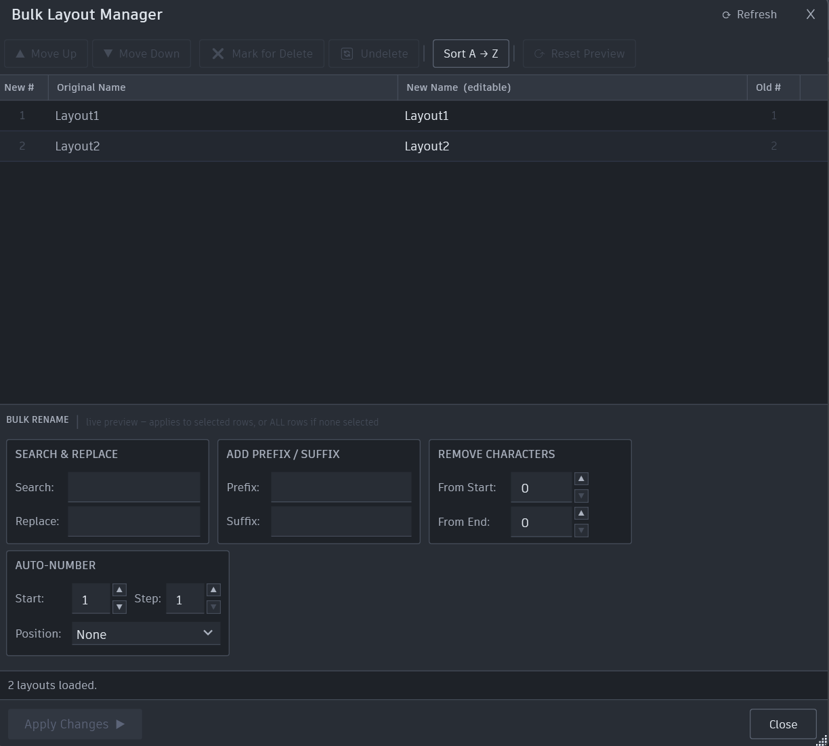
Task: Click the Refresh button
Action: pos(750,15)
